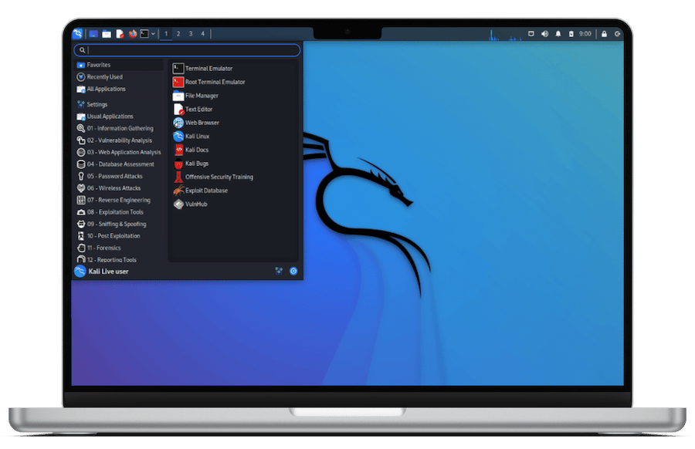This screenshot has width=695, height=449.
Task: Expand the terminal launcher dropdown arrow
Action: [x=153, y=34]
